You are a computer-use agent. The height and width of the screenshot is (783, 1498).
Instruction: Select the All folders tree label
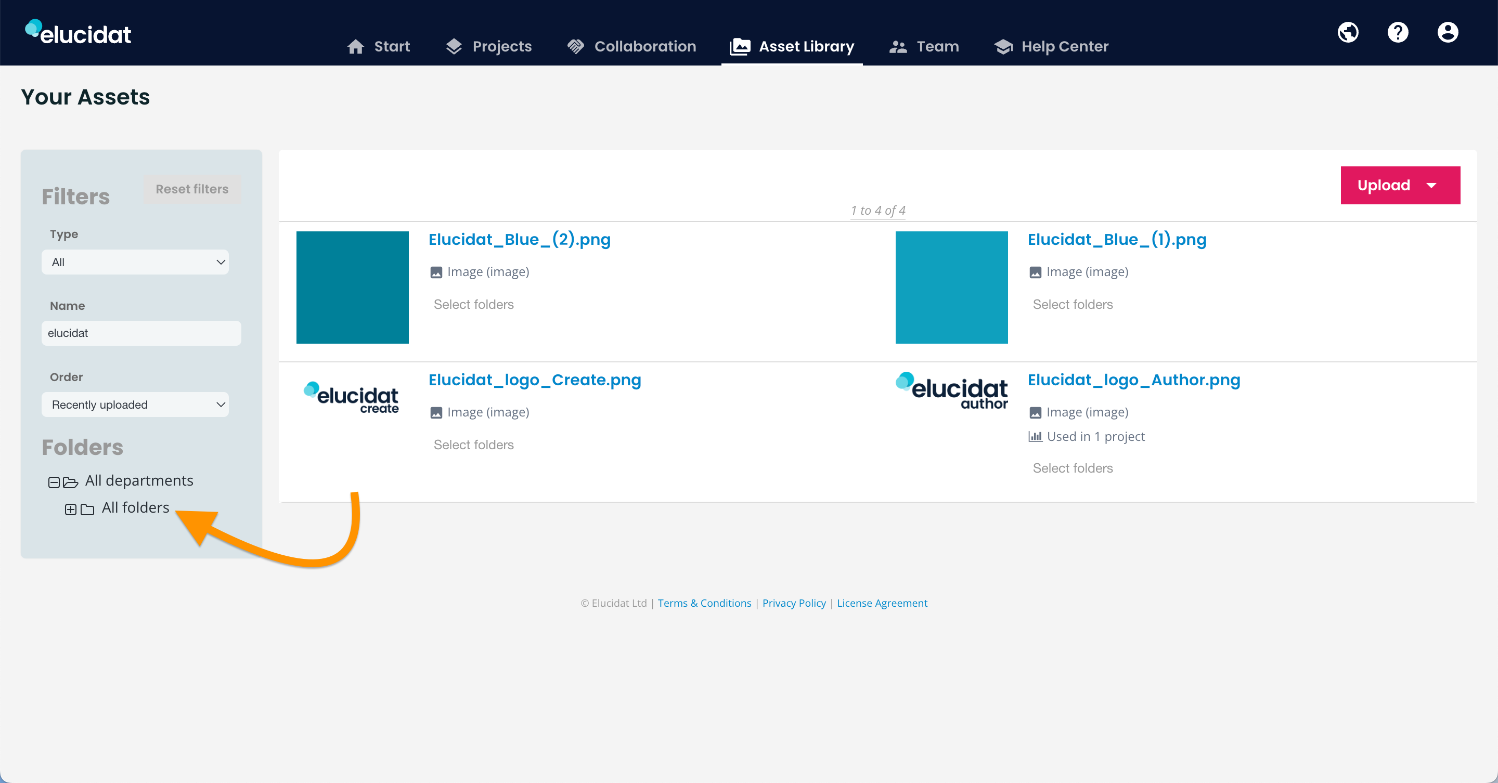135,507
